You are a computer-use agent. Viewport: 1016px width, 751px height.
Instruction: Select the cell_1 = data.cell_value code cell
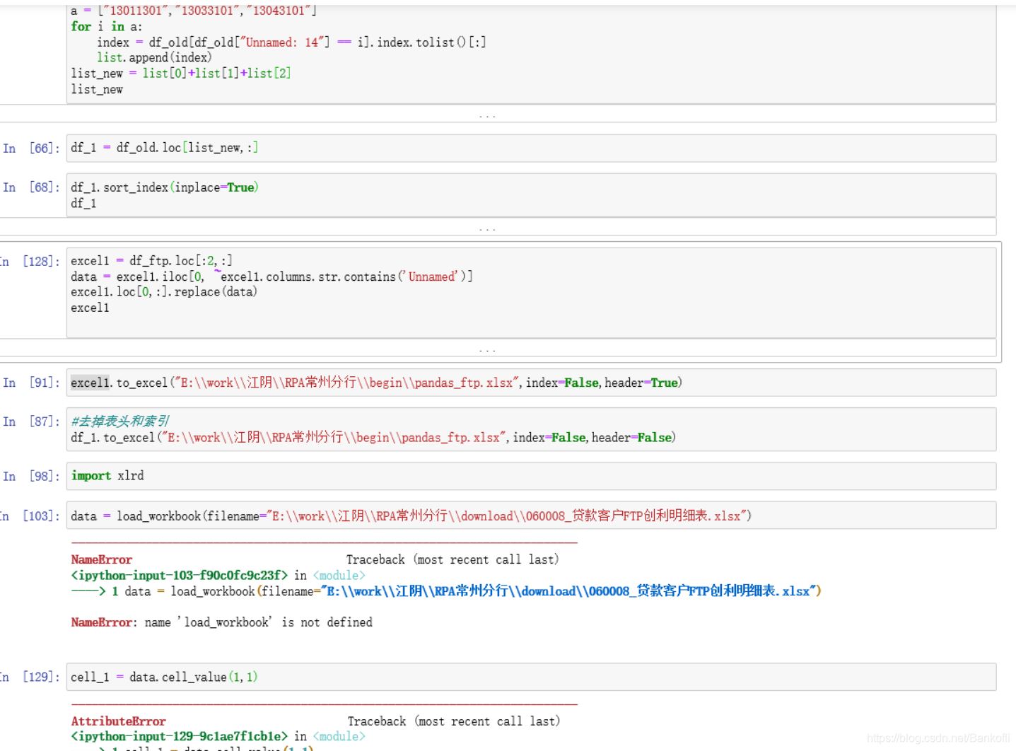tap(531, 677)
